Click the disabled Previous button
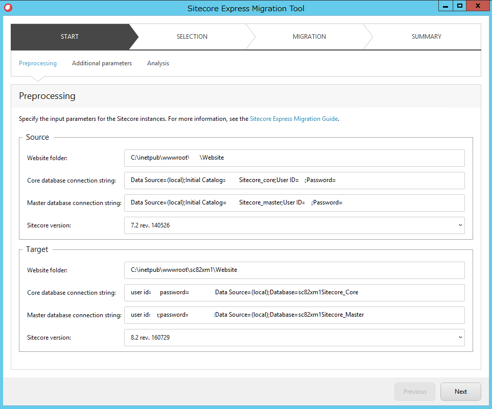Image resolution: width=492 pixels, height=409 pixels. (415, 392)
